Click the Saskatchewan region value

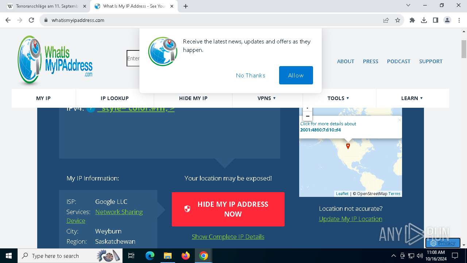[115, 241]
